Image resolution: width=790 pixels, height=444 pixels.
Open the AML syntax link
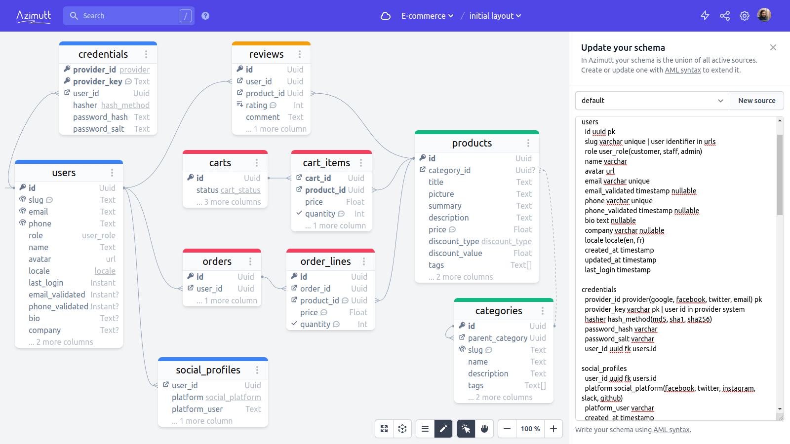click(x=671, y=430)
